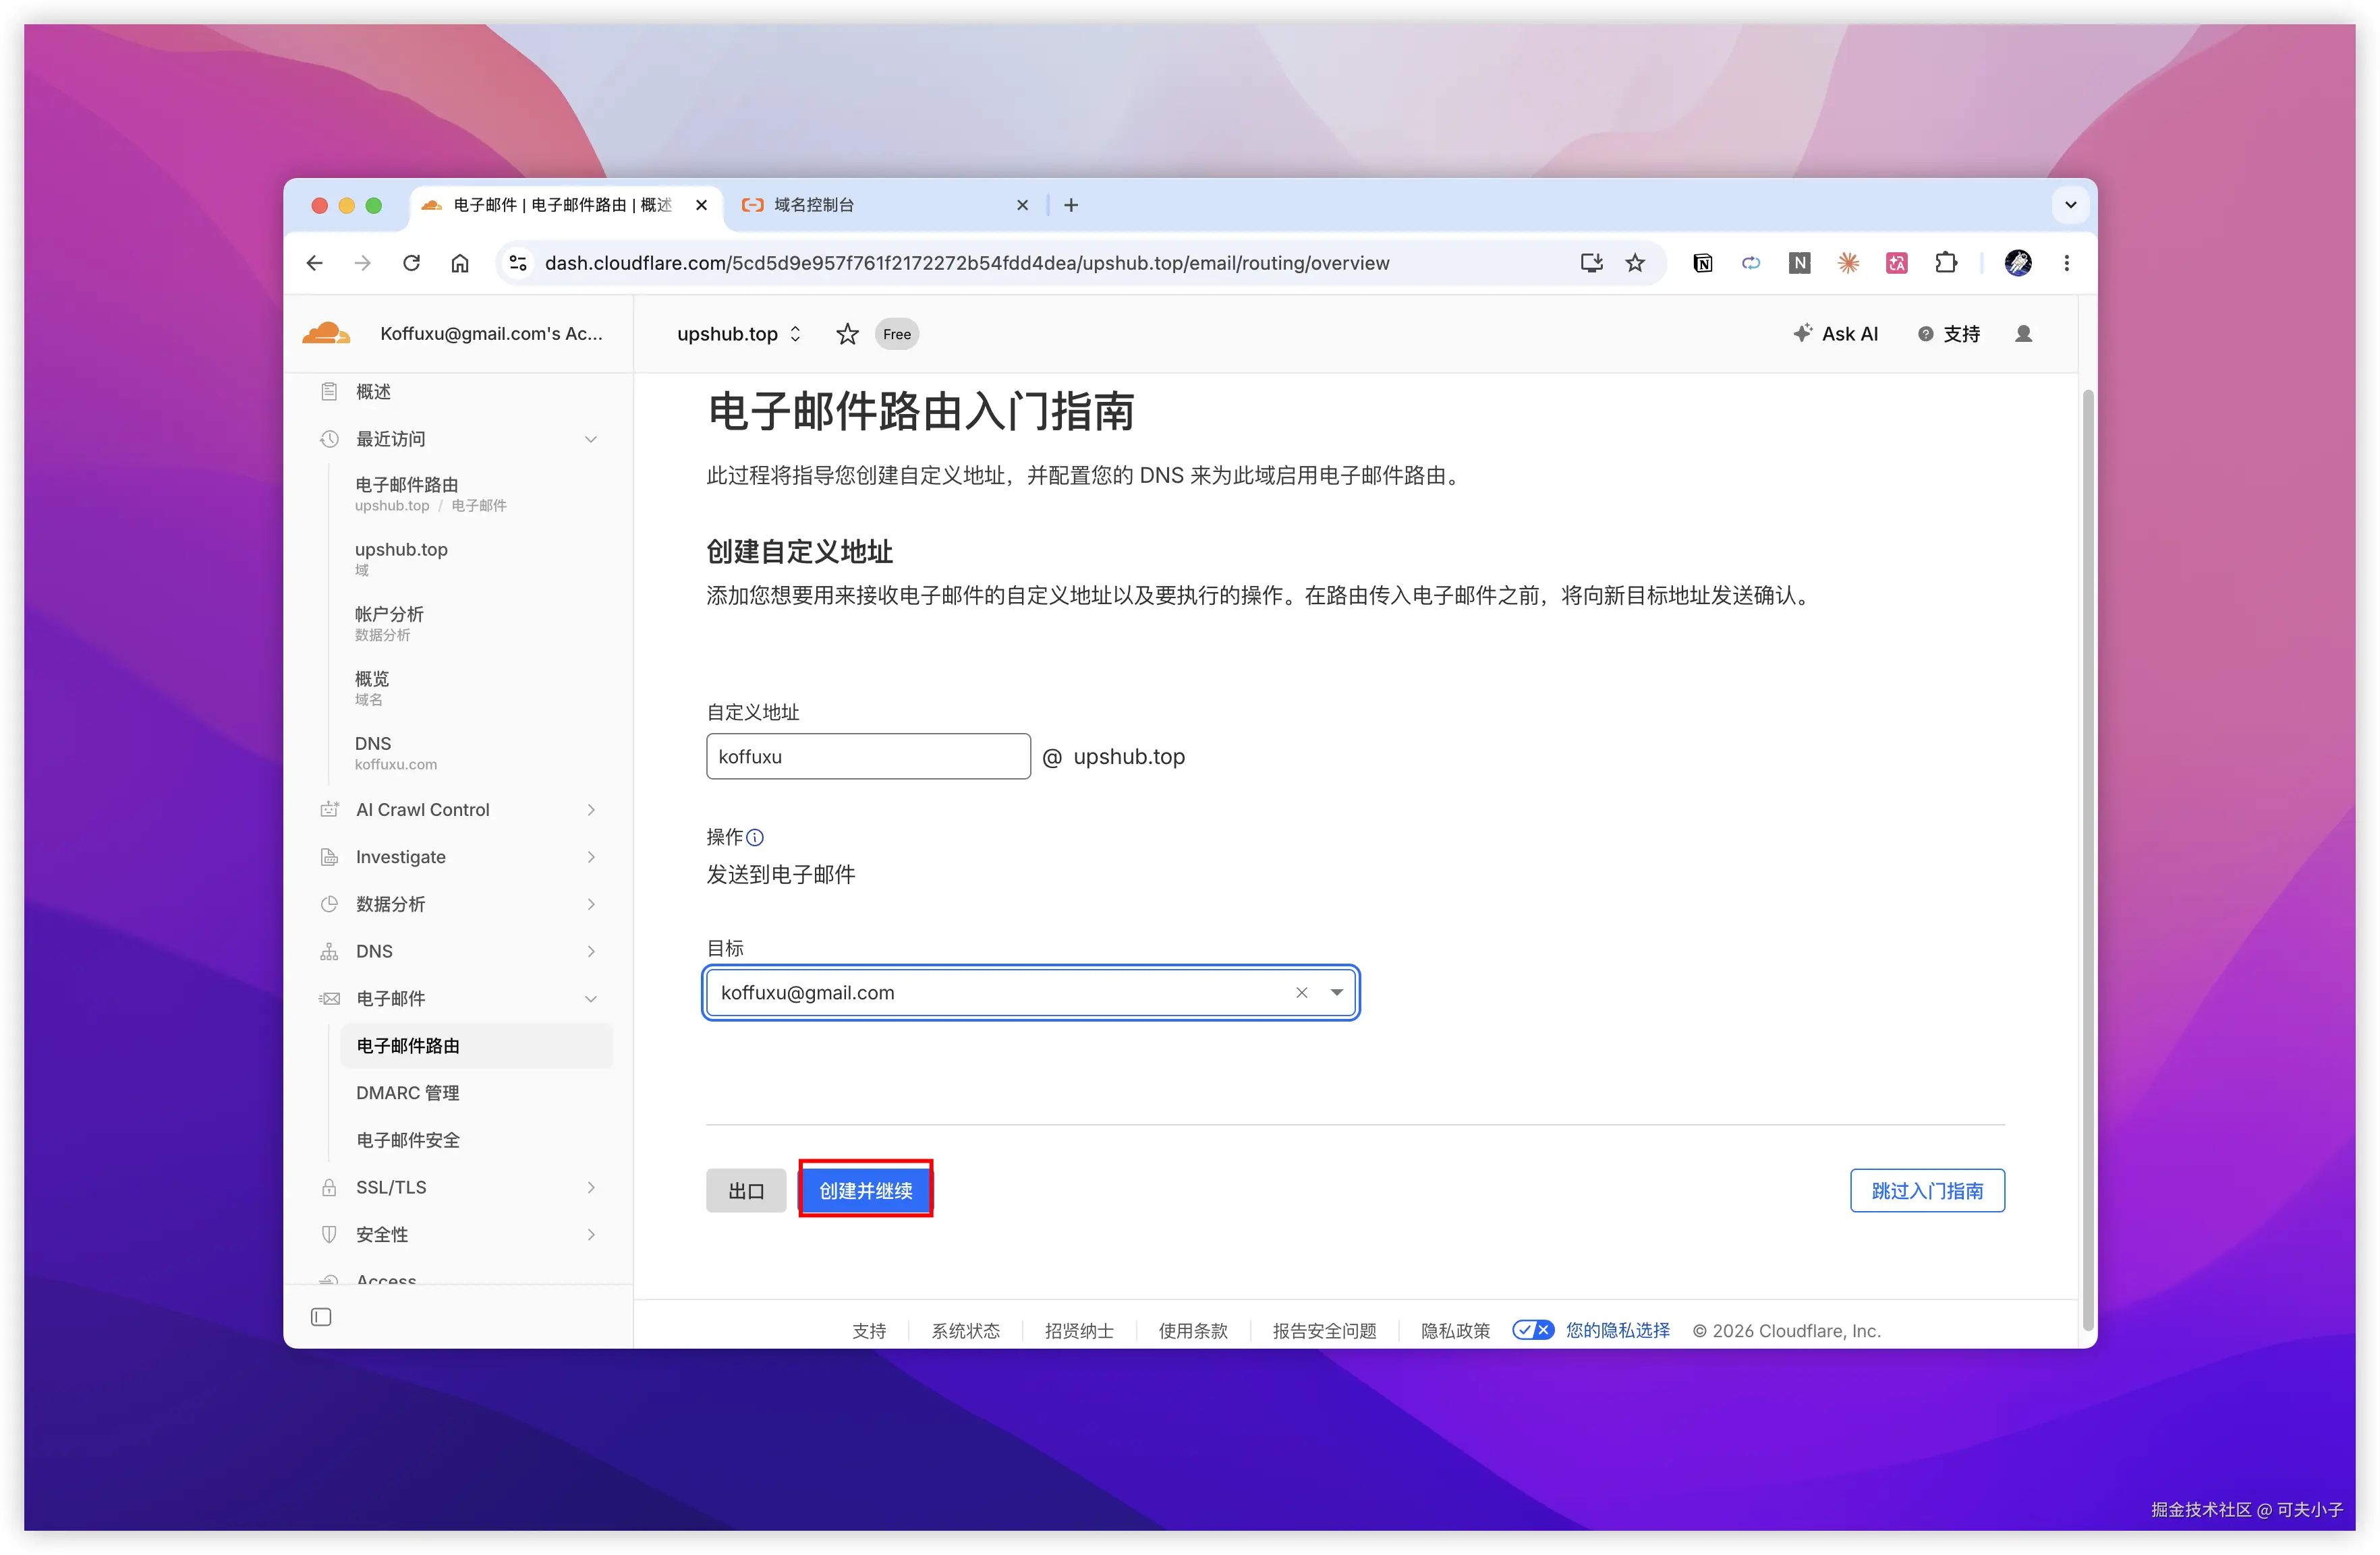
Task: Expand the 安全性 sidebar section
Action: (591, 1234)
